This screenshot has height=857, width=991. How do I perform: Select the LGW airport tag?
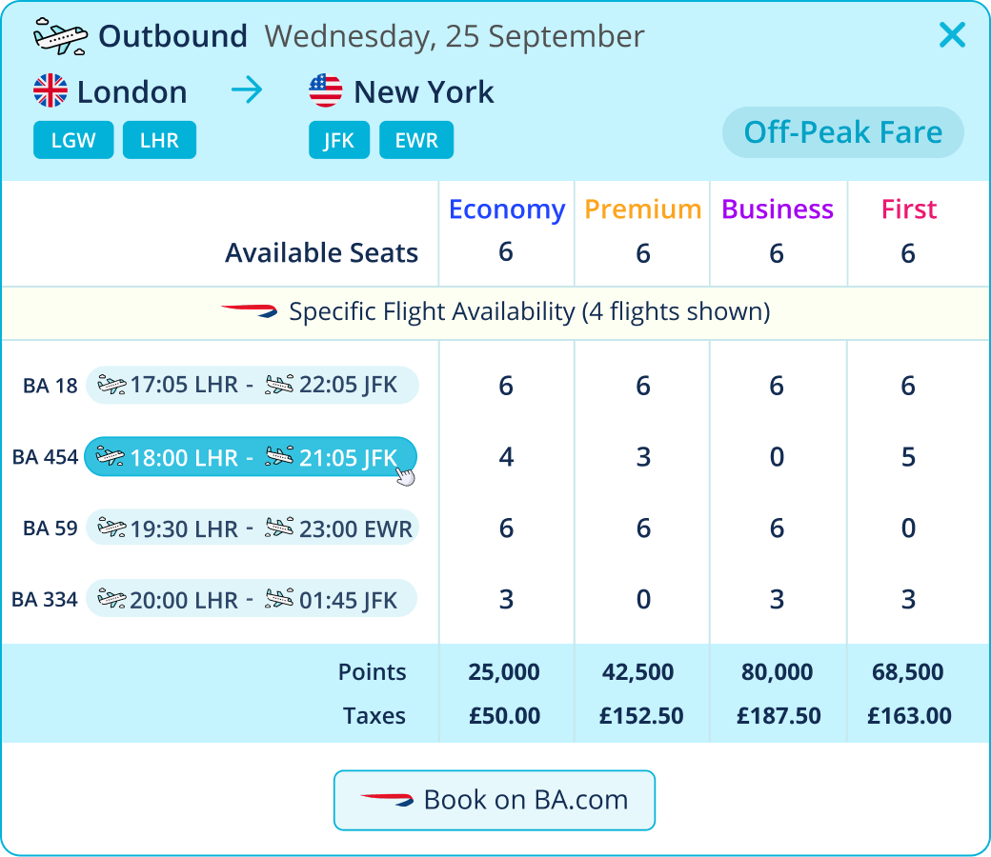pos(73,141)
